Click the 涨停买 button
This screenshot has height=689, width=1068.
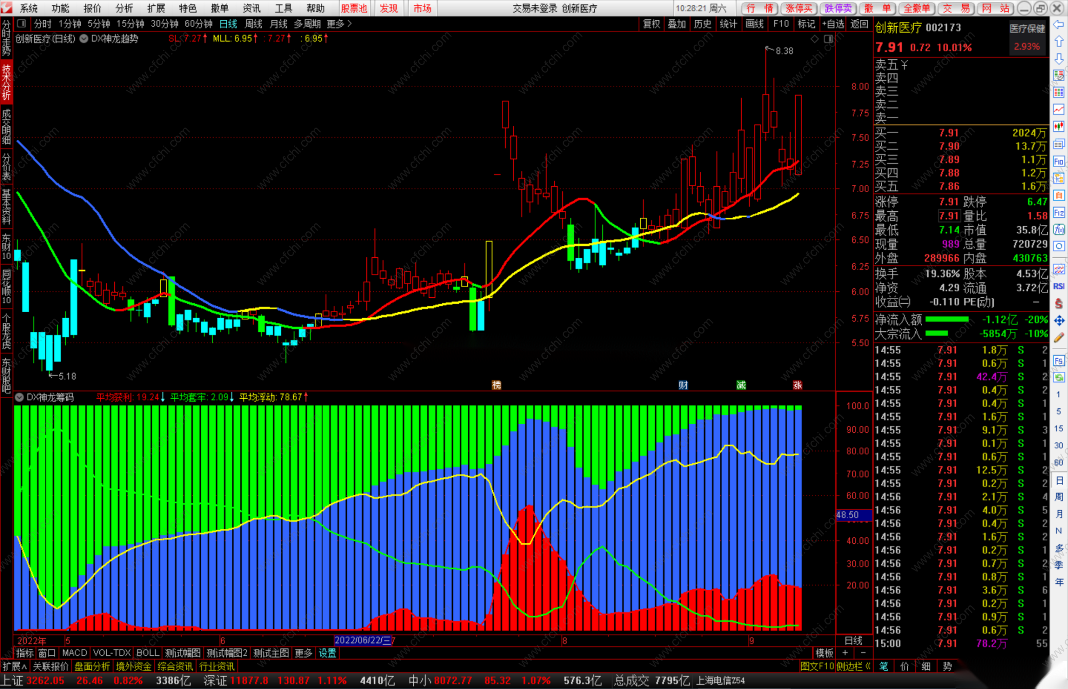(799, 8)
